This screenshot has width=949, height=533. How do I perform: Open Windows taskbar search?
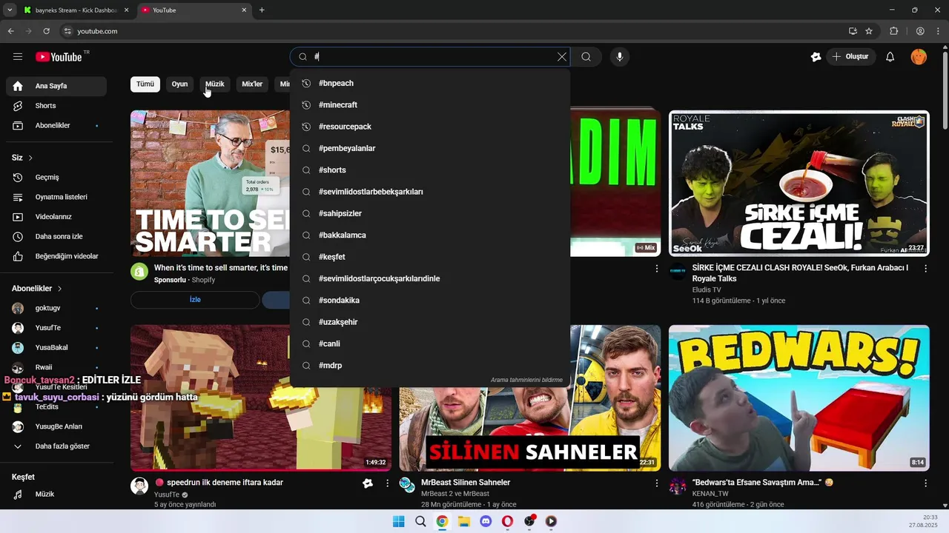click(420, 521)
